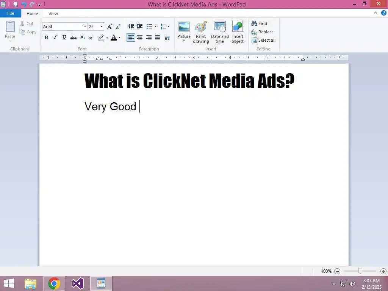Screen dimensions: 388x291
Task: Apply the black font color A
Action: coord(114,38)
